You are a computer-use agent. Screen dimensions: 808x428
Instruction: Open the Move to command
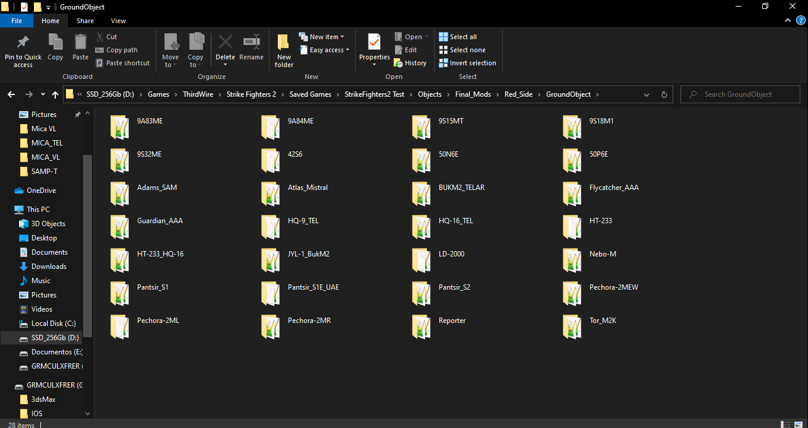pos(170,50)
